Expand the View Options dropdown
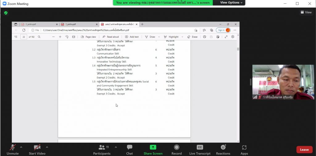 tap(231, 2)
